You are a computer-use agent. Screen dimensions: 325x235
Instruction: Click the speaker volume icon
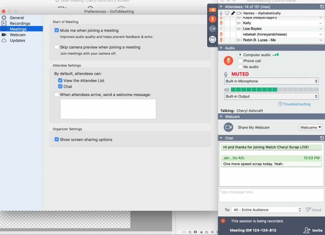[x=227, y=90]
